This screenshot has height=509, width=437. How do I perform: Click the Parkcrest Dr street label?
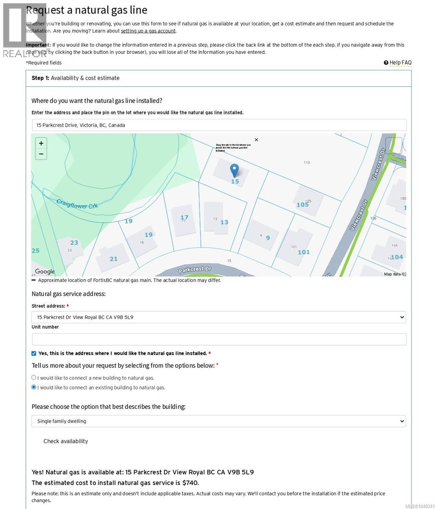(x=195, y=270)
